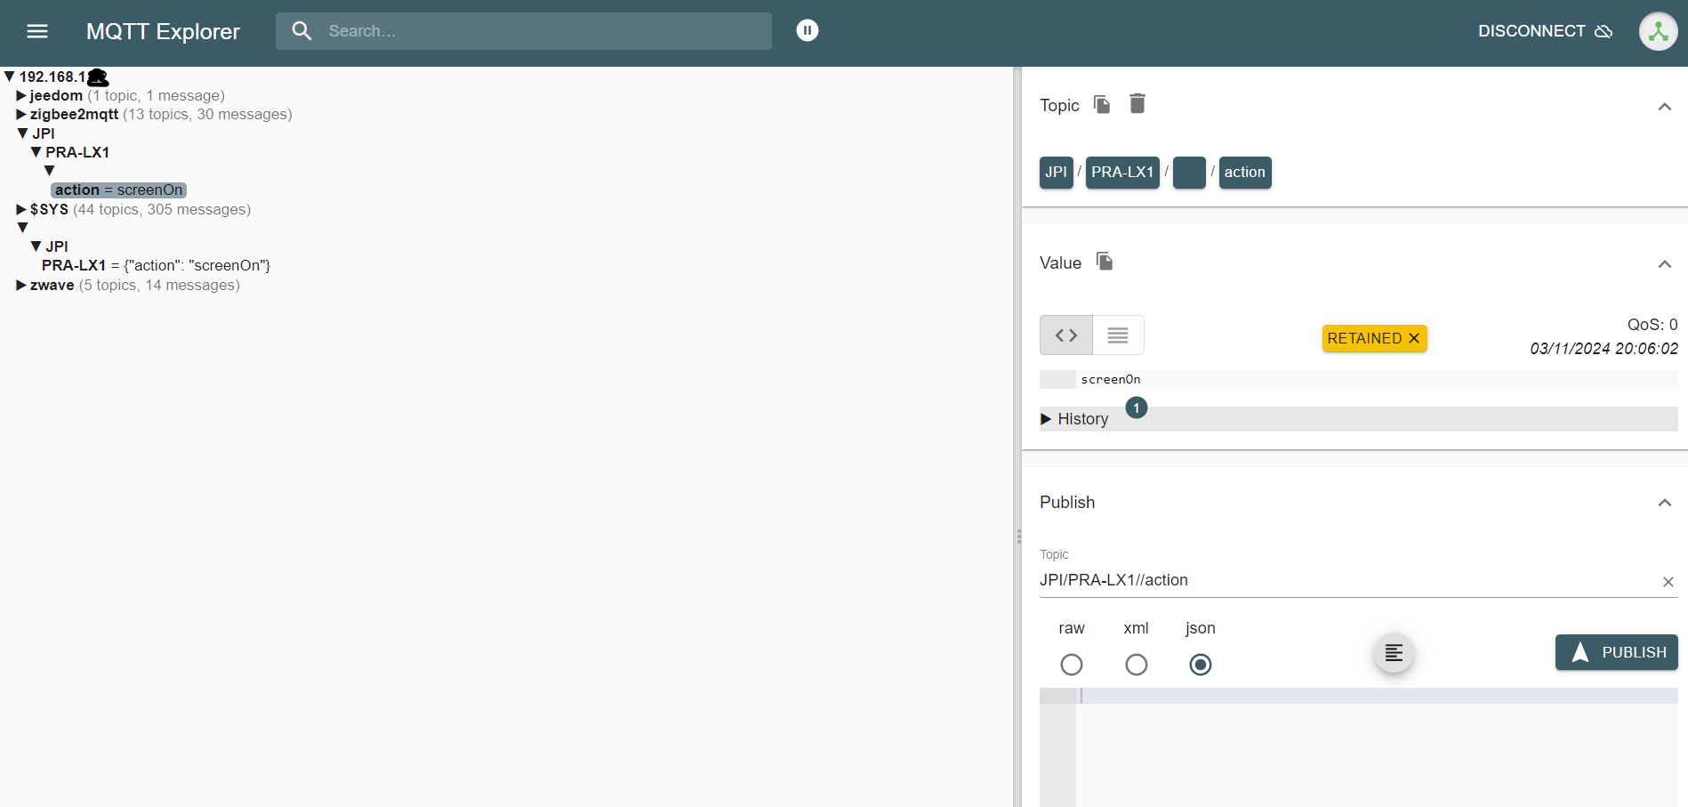Disconnect from the broker
The height and width of the screenshot is (807, 1688).
(1545, 31)
